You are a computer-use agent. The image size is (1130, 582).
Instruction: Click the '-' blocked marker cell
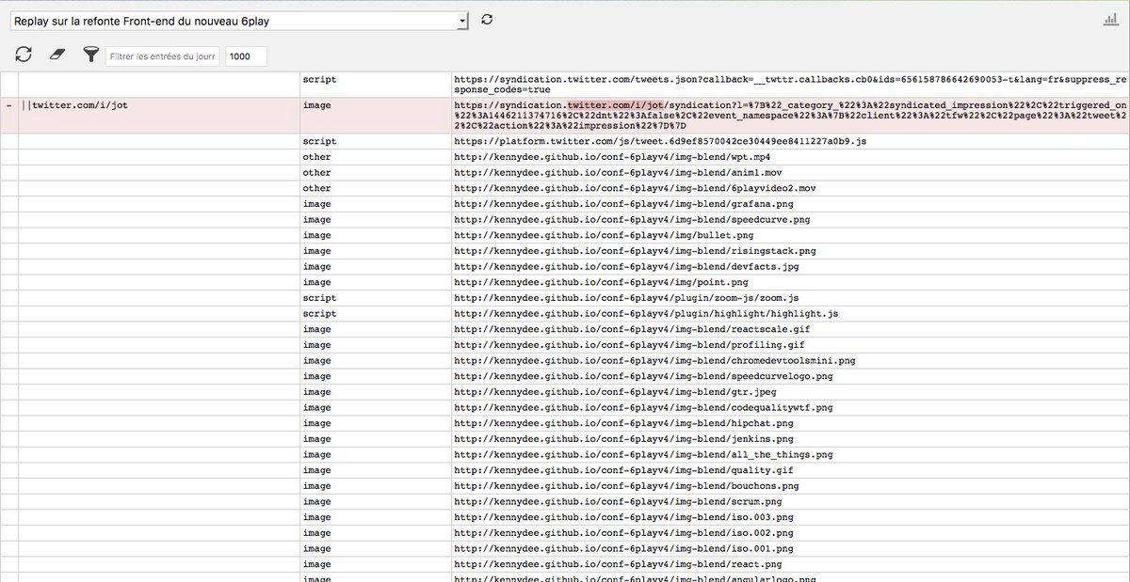point(9,115)
